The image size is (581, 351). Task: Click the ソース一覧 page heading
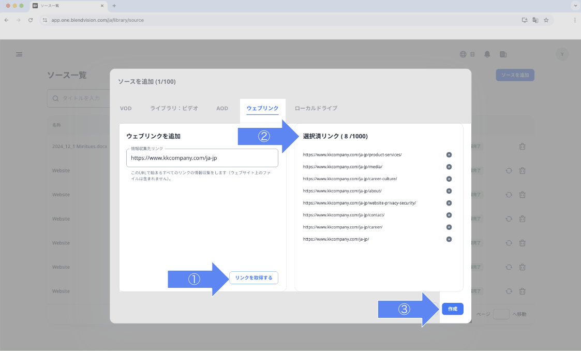67,75
